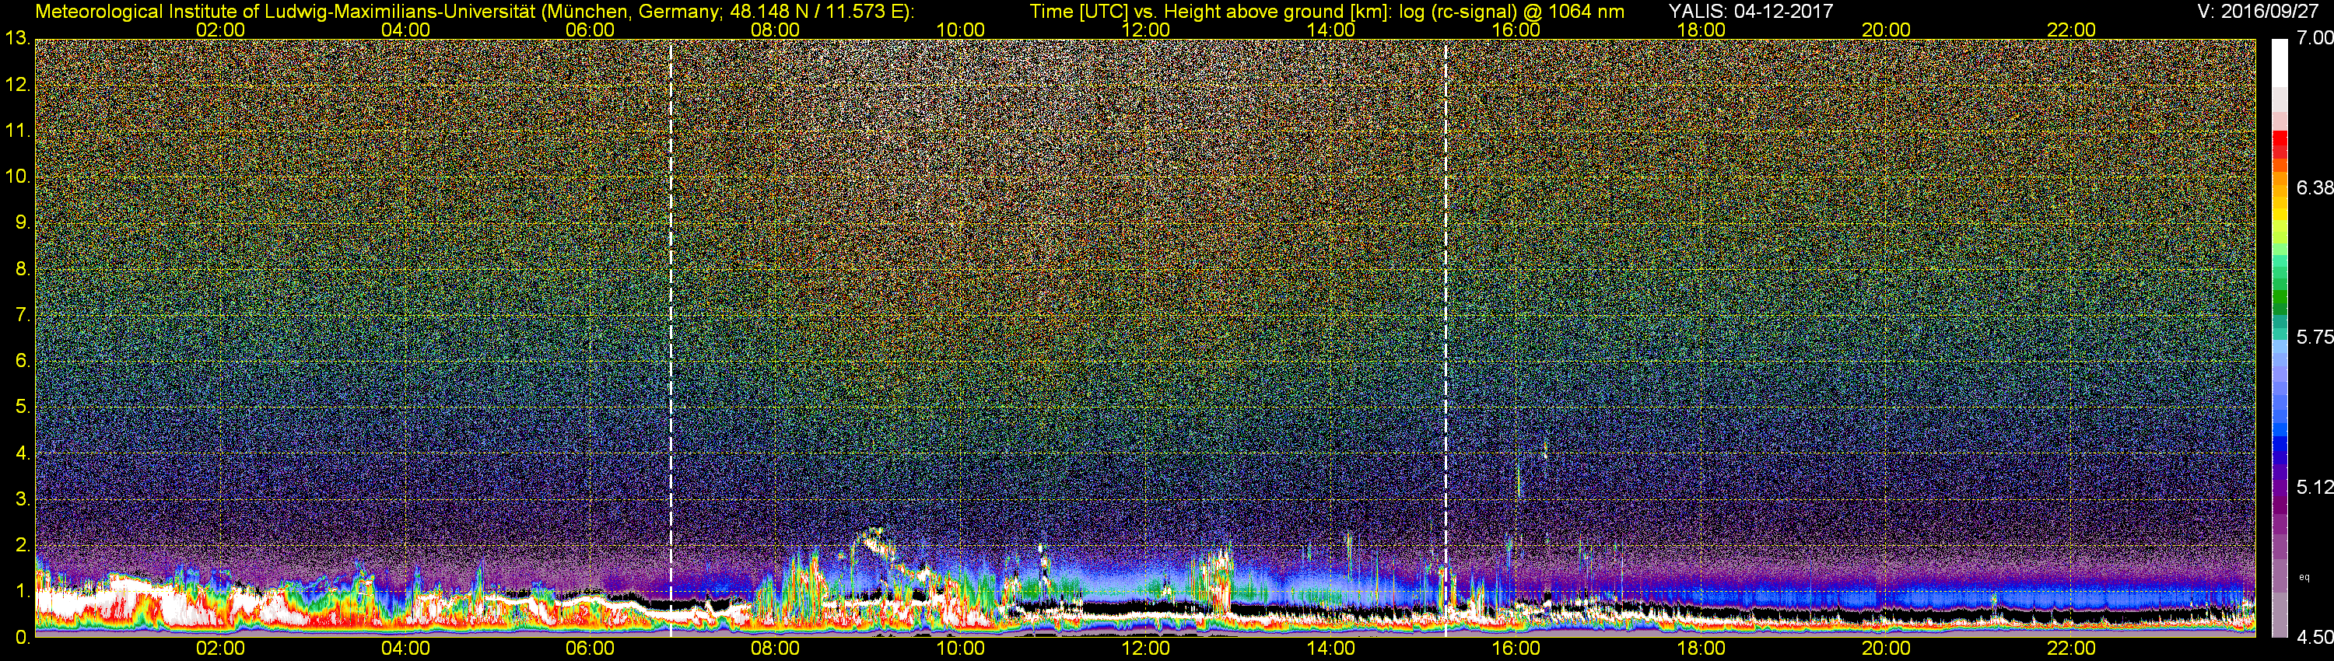Click the 02:00 label on the top time axis
The image size is (2334, 661).
[x=220, y=30]
